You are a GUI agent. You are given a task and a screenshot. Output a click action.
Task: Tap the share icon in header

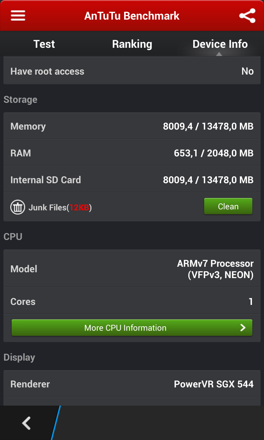(x=247, y=16)
